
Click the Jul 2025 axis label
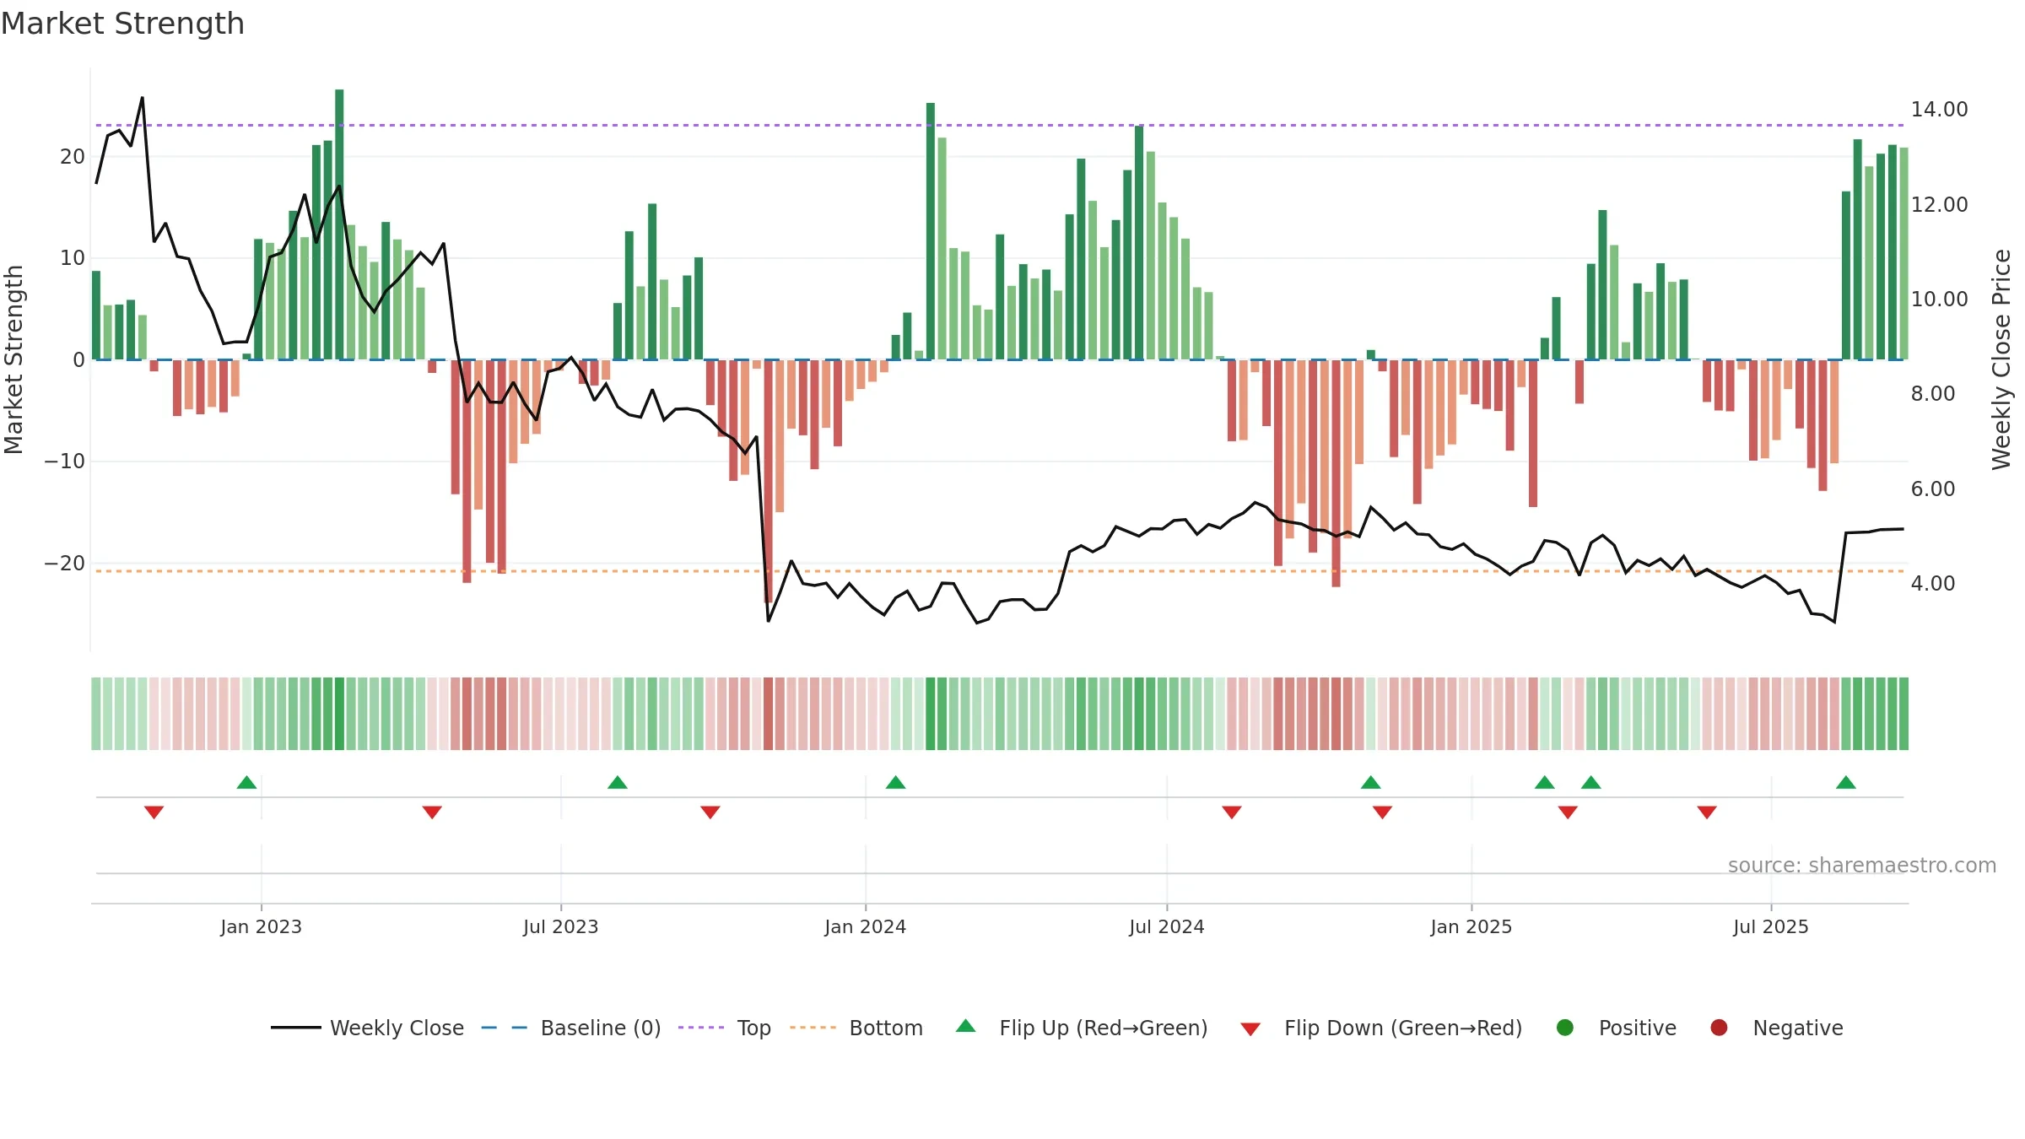point(1771,926)
